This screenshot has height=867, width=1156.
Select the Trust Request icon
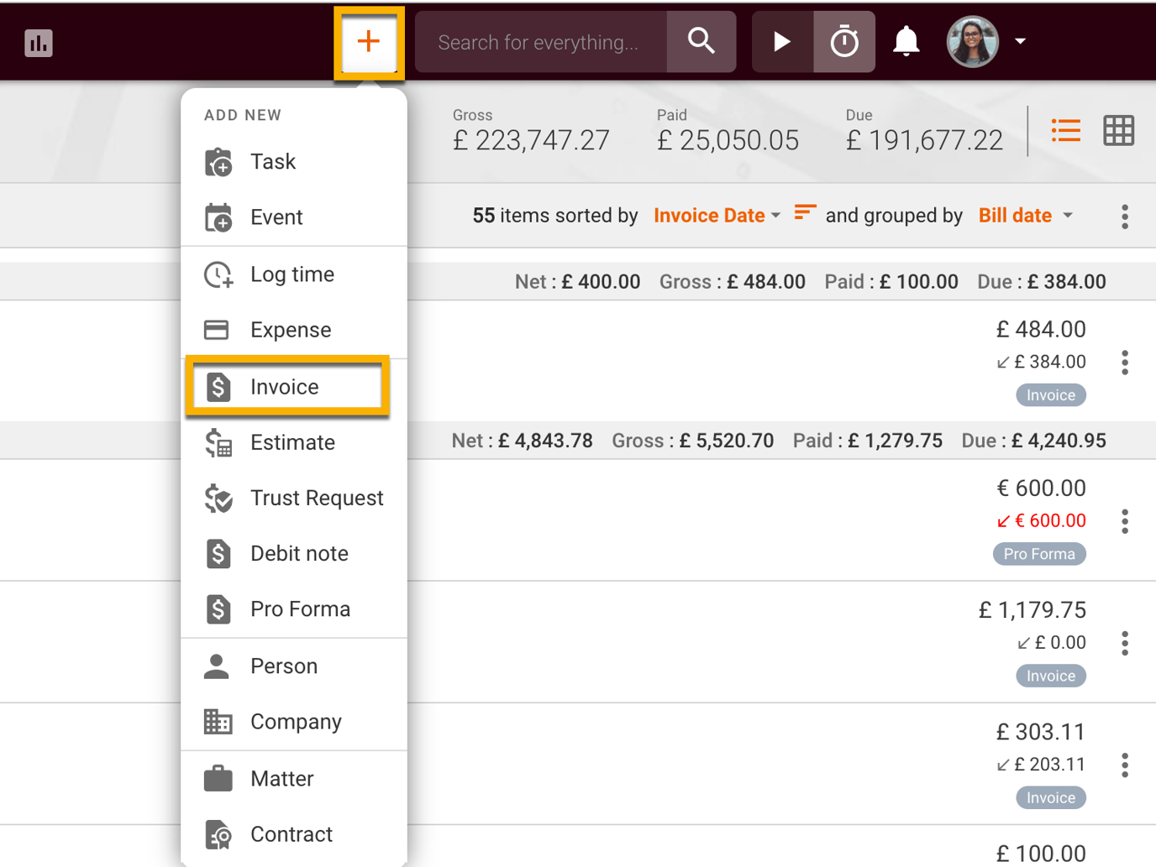click(x=218, y=498)
